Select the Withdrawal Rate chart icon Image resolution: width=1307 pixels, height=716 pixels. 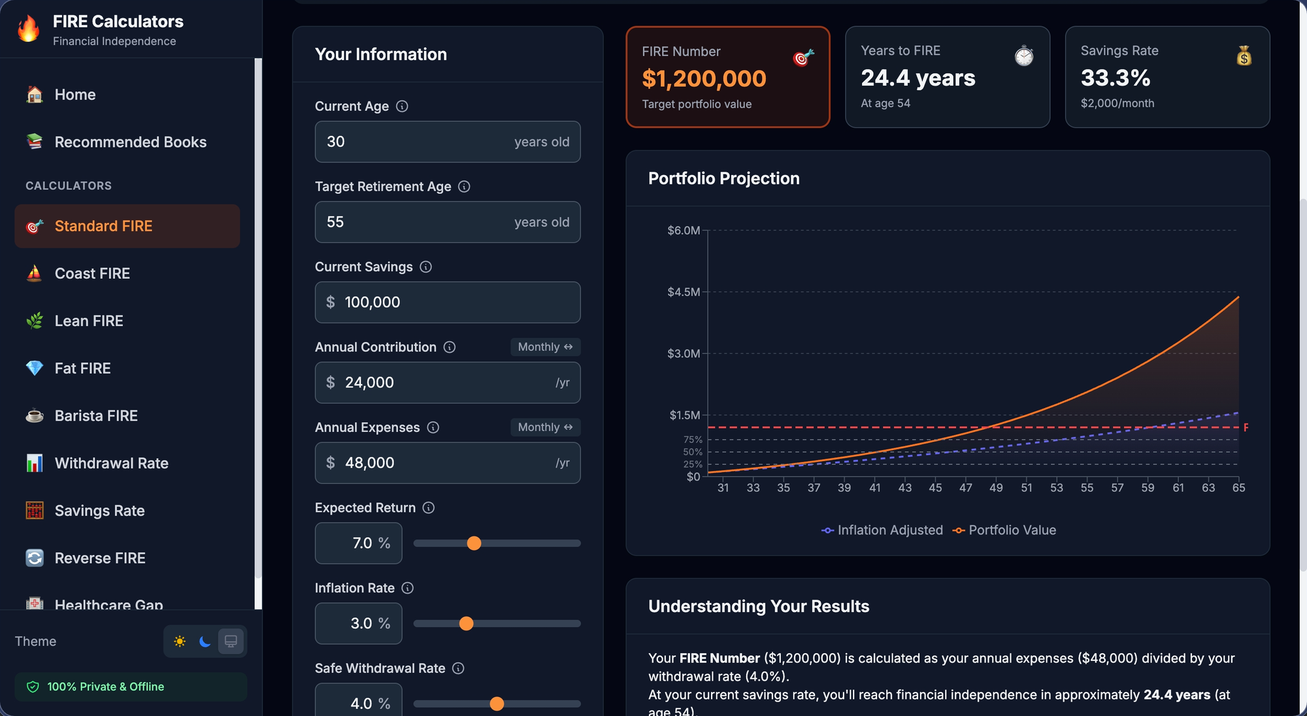tap(35, 463)
